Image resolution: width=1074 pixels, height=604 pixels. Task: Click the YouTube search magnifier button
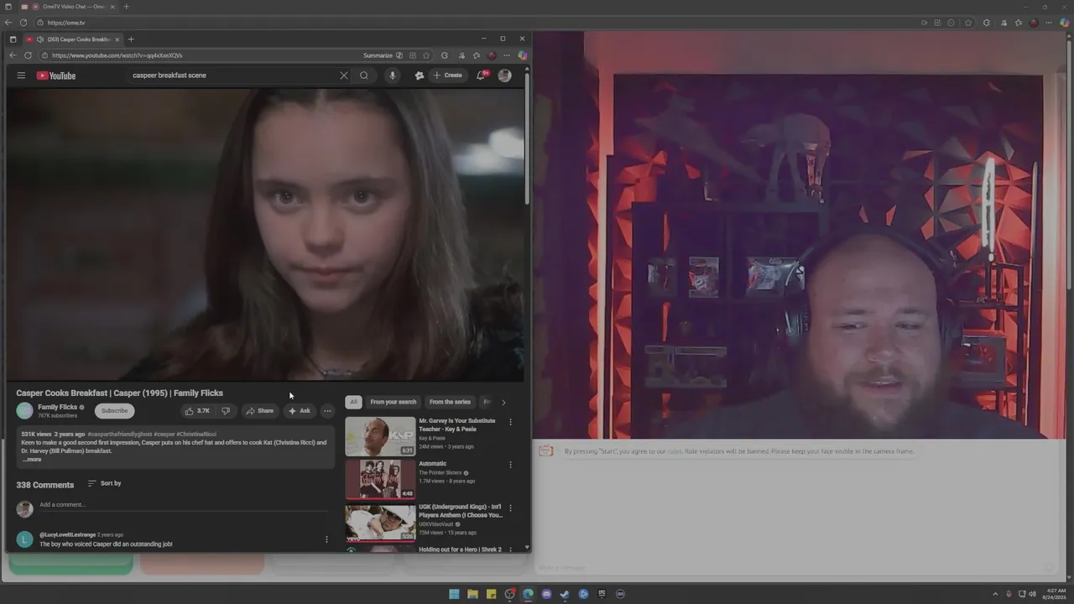(x=364, y=75)
